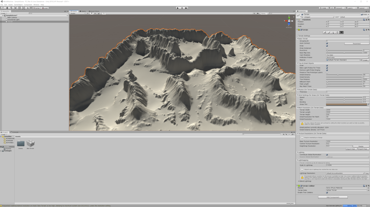
Task: Open Reflection Probes dropdown
Action: click(x=348, y=57)
